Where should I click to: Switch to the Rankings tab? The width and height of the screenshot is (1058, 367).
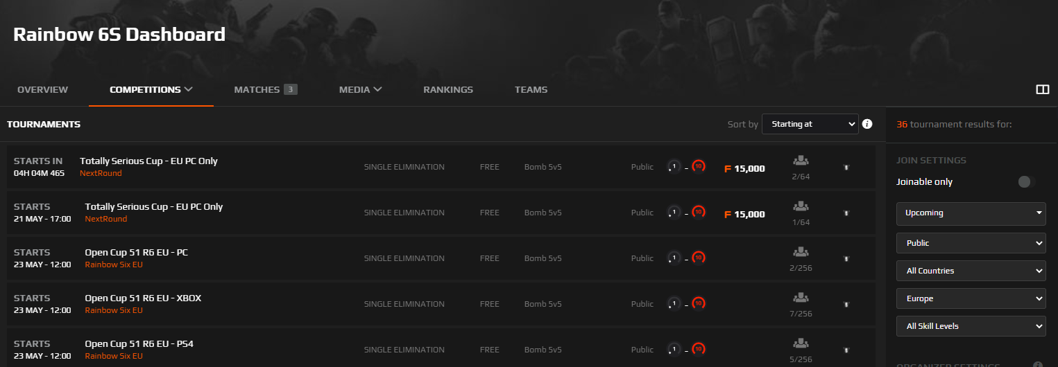point(448,89)
